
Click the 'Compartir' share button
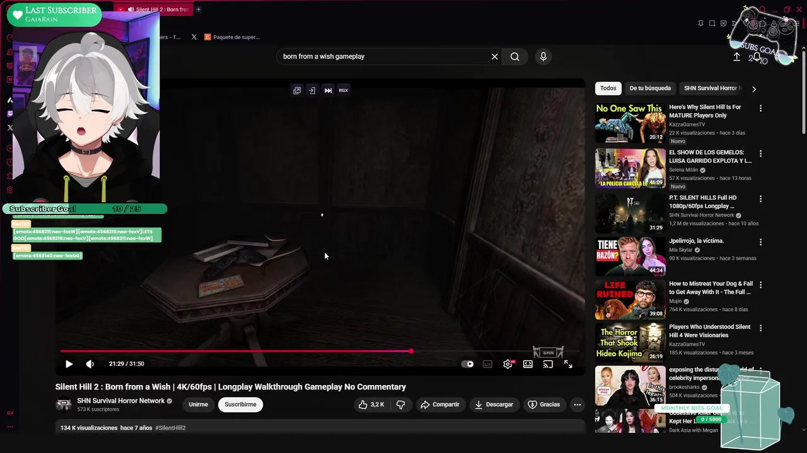(440, 405)
